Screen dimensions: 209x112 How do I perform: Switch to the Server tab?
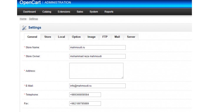point(131,37)
